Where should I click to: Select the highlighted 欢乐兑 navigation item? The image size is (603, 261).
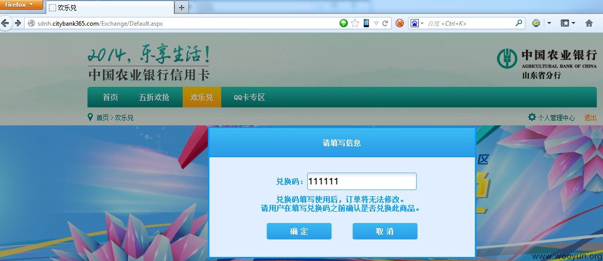pos(202,97)
